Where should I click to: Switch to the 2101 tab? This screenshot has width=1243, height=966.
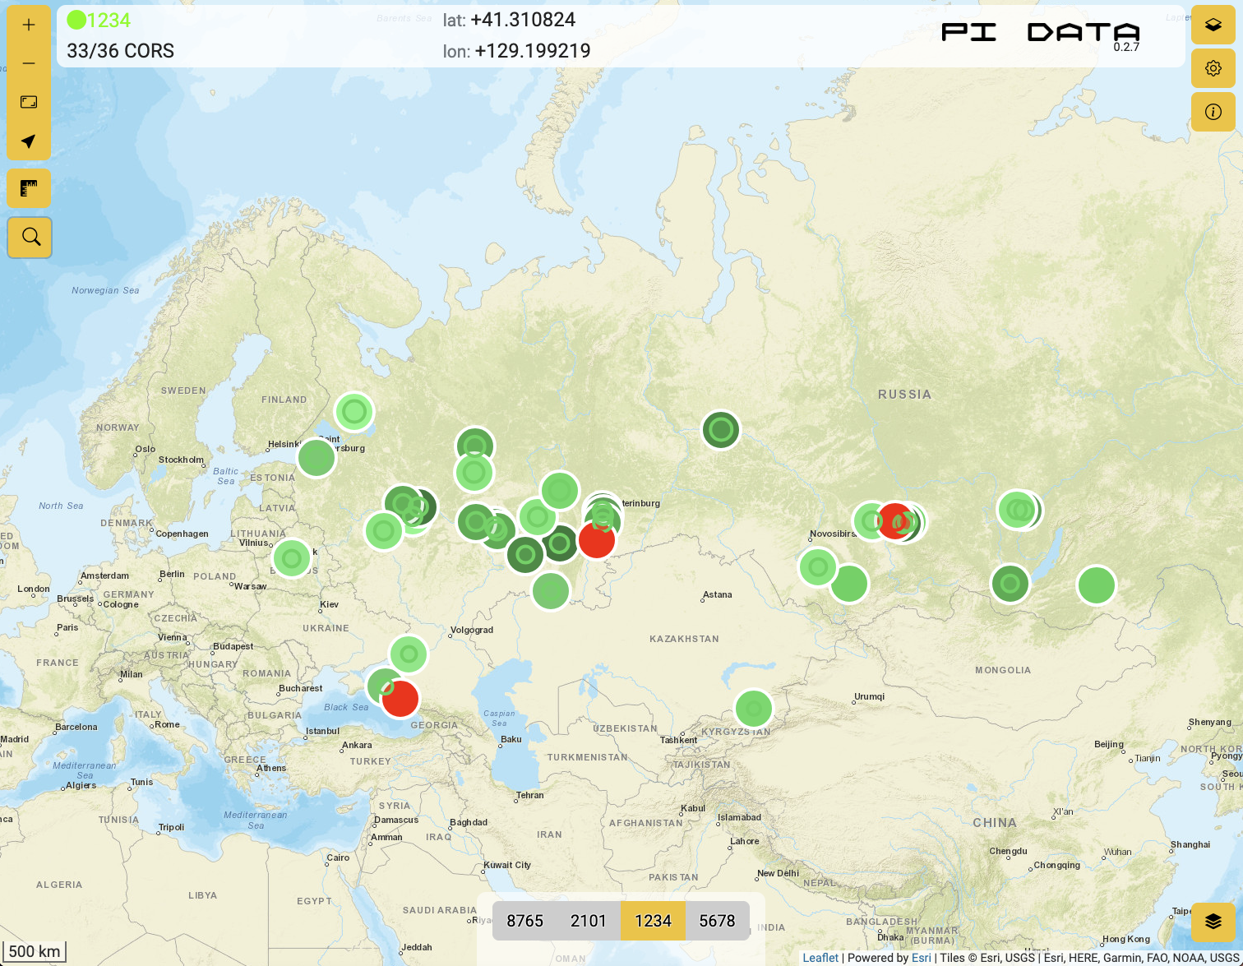coord(589,921)
